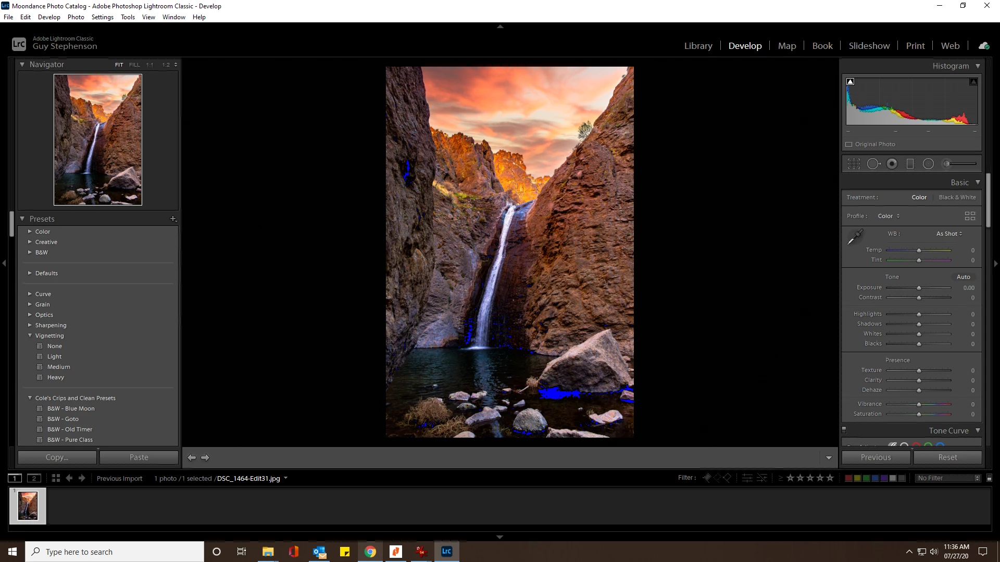Click the Reset button
This screenshot has width=1000, height=562.
tap(947, 457)
